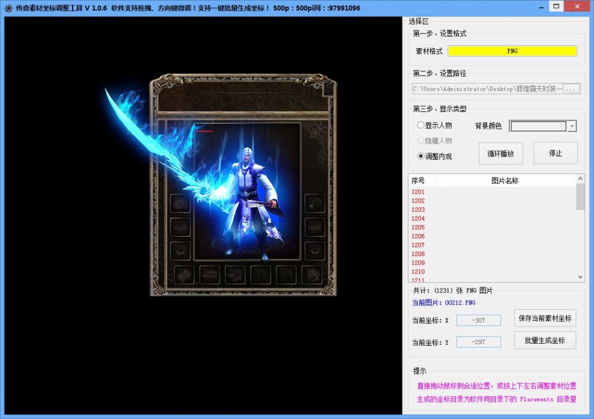The width and height of the screenshot is (594, 419).
Task: Click the app icon in the title bar
Action: coord(8,8)
